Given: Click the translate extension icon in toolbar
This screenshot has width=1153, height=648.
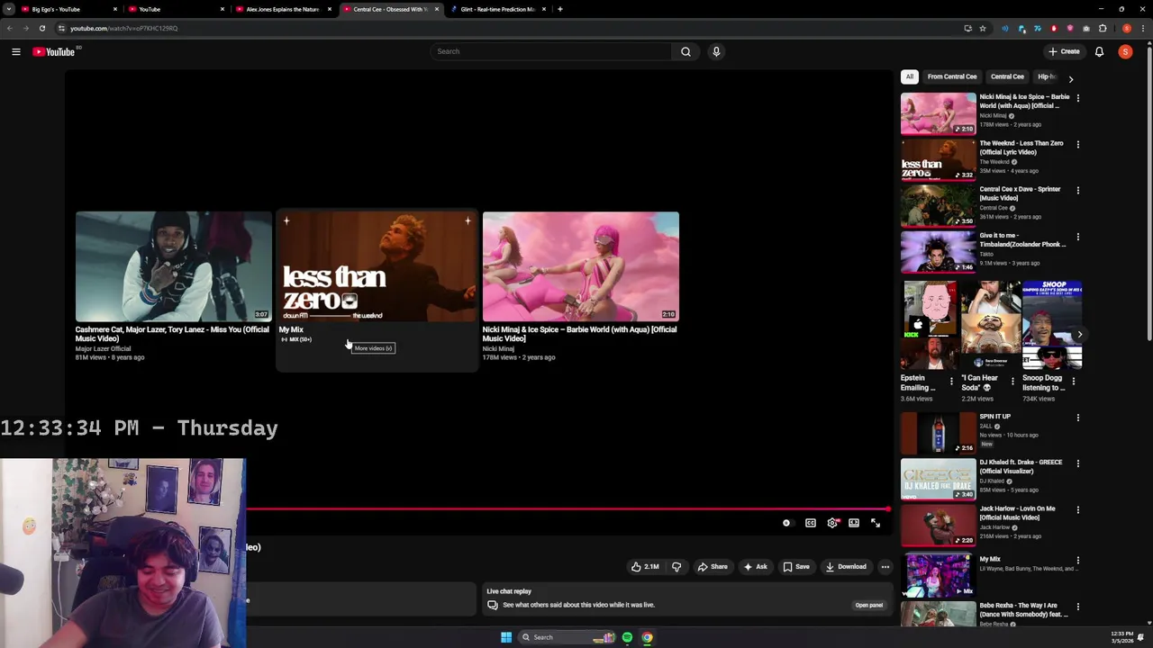Looking at the screenshot, I should 1038,28.
